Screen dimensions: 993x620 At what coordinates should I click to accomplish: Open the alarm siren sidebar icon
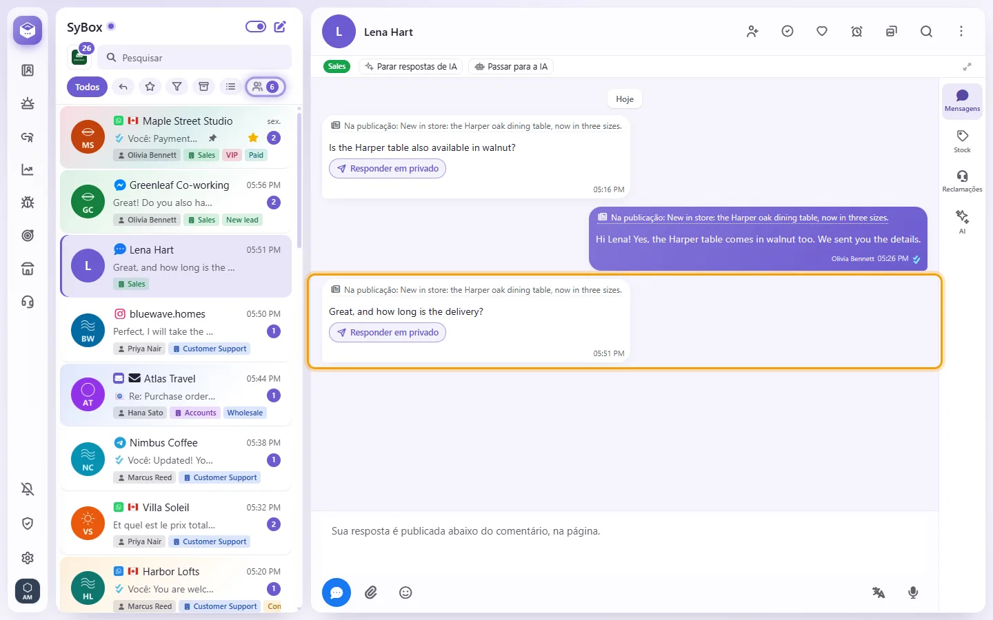pos(28,103)
